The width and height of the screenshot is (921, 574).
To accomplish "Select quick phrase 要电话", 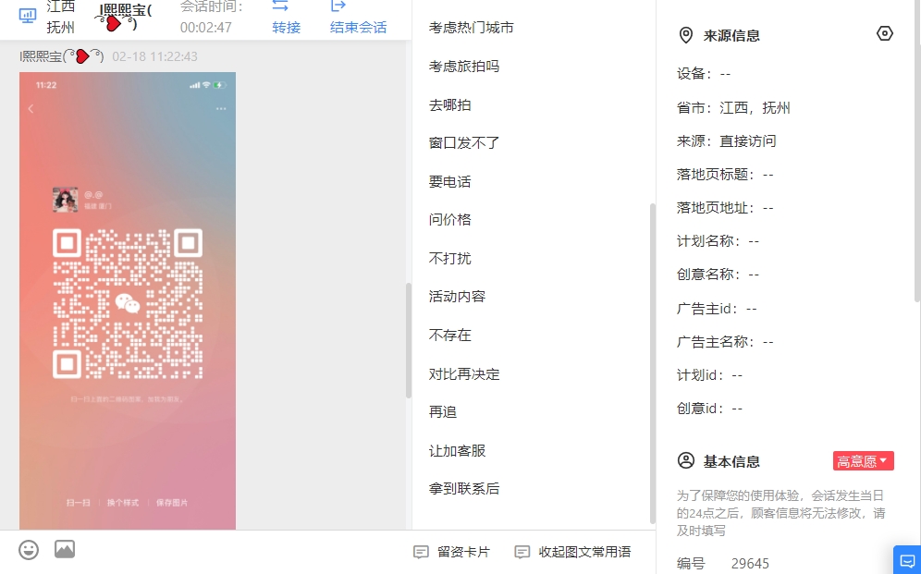I will [x=450, y=182].
